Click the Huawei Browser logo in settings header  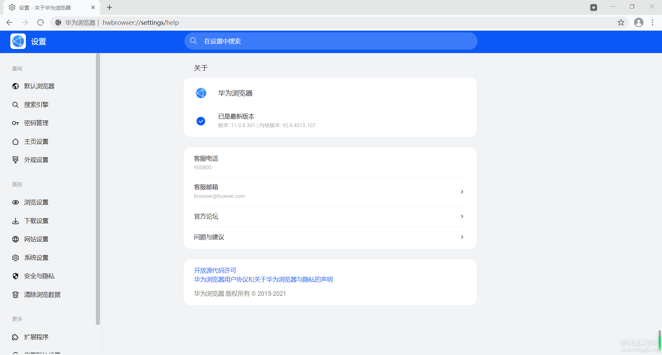click(18, 41)
